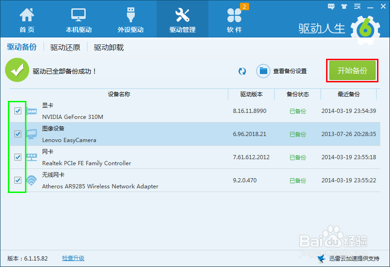Image resolution: width=390 pixels, height=267 pixels.
Task: Click the 驱动已全部备份成功 status message
Action: [x=64, y=71]
